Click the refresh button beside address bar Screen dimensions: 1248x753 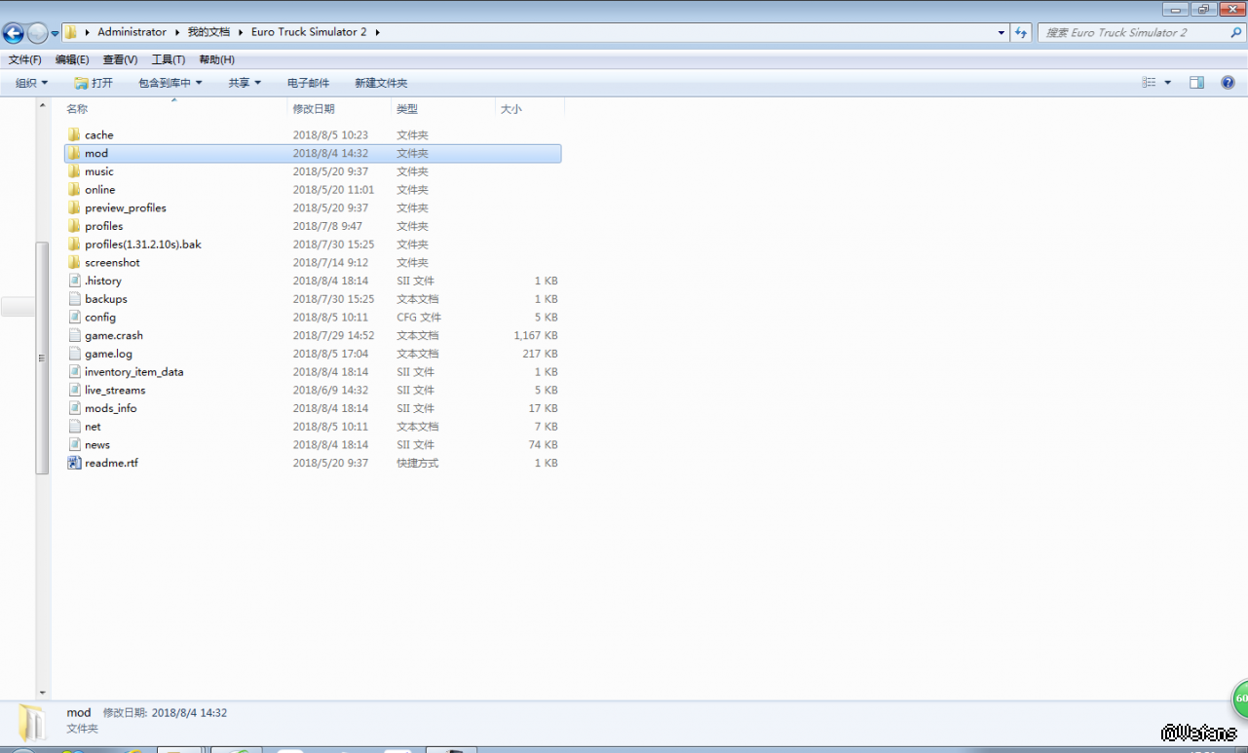coord(1020,32)
